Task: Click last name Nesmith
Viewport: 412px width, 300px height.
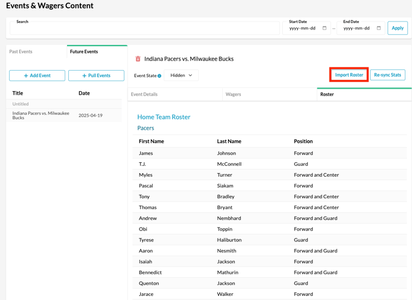Action: point(227,251)
